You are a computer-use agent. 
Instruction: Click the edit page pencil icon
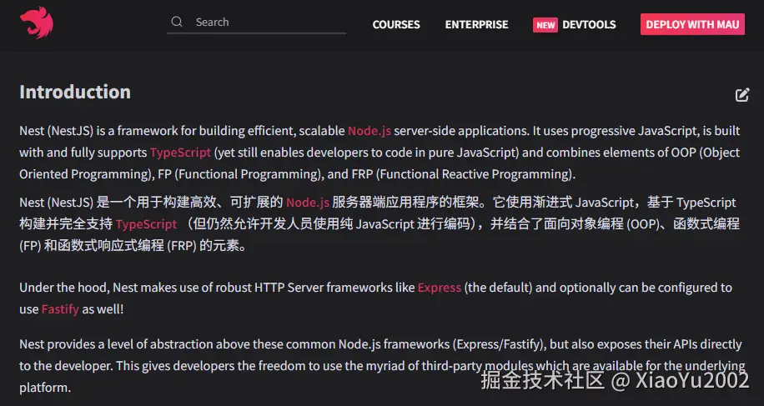click(x=742, y=94)
